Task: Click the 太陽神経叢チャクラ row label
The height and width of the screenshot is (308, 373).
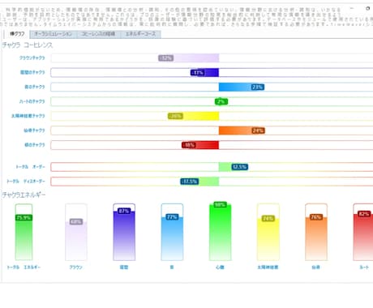Action: [x=28, y=116]
